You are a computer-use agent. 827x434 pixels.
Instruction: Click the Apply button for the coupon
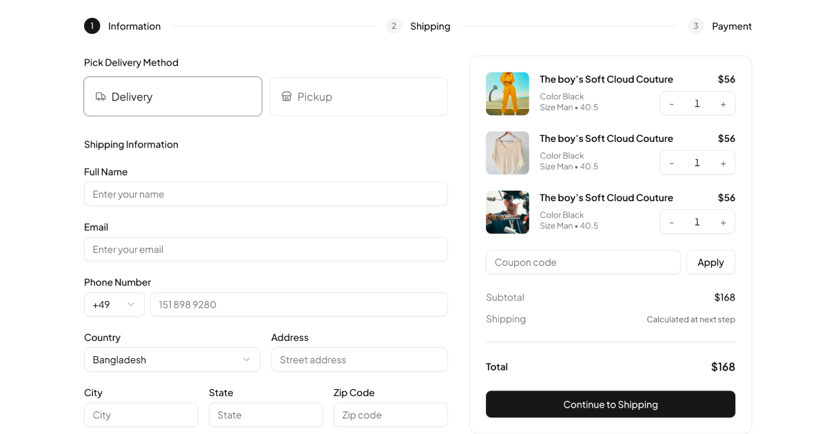(711, 262)
